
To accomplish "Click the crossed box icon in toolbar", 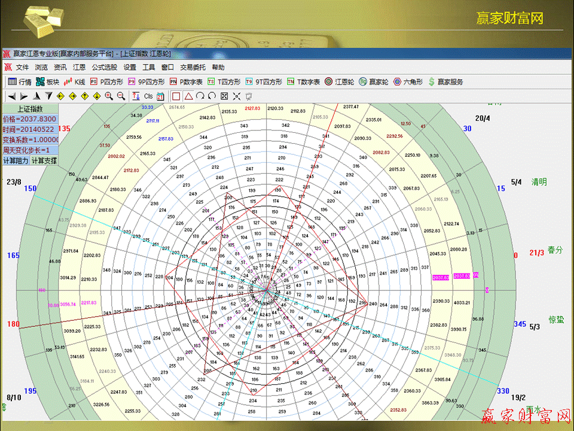I will click(224, 96).
